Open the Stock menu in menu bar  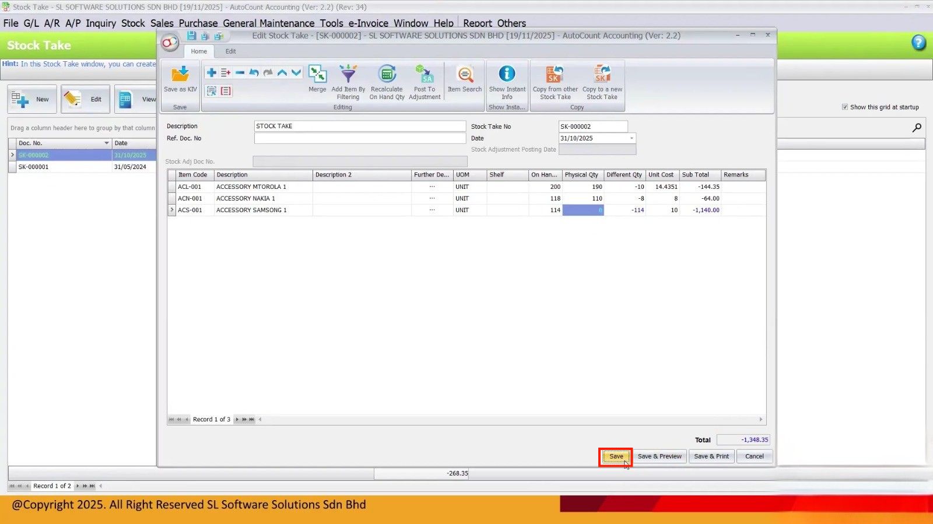[x=133, y=23]
